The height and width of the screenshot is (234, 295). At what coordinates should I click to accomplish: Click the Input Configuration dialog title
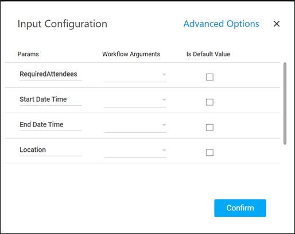click(63, 24)
